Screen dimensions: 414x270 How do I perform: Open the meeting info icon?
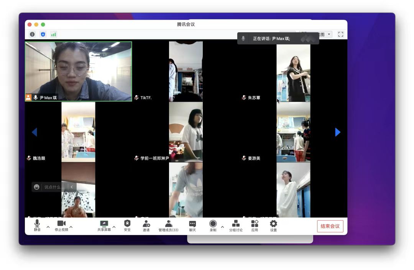point(32,35)
